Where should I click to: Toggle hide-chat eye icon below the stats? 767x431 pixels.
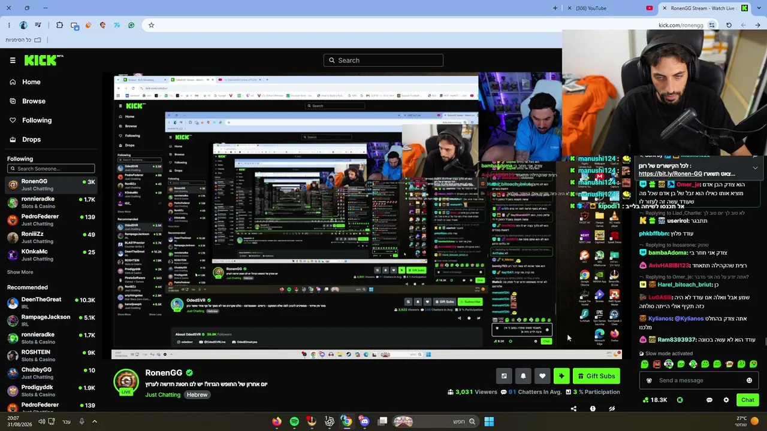click(612, 409)
